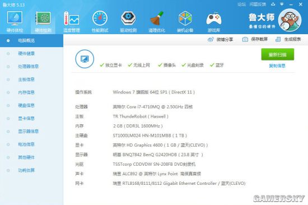Click the 论坛 link in title bar
The height and width of the screenshot is (205, 308).
tap(241, 4)
